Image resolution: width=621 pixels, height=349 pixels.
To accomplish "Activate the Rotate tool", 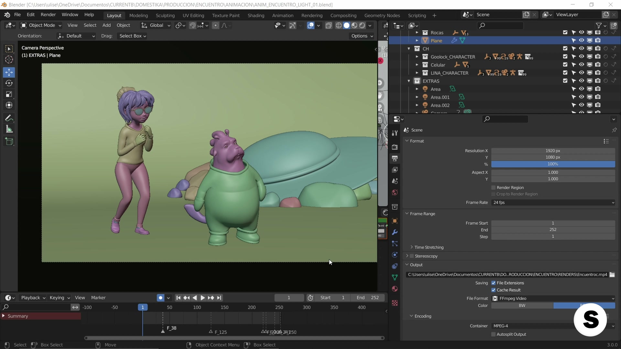I will pos(9,83).
